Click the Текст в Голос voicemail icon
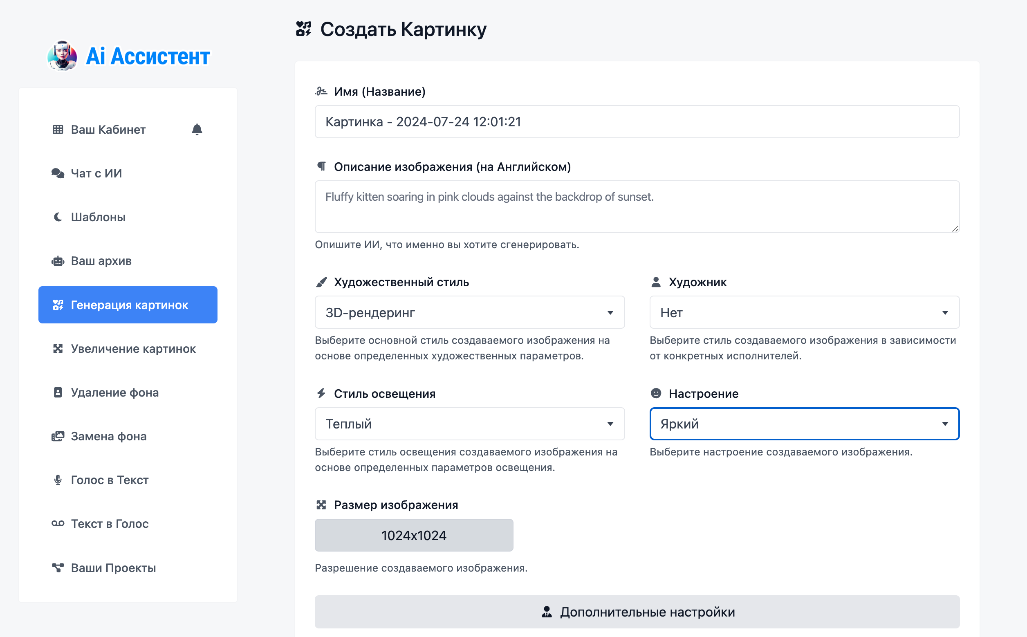 pos(58,524)
